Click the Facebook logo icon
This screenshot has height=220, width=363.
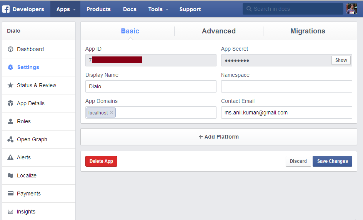coord(6,9)
